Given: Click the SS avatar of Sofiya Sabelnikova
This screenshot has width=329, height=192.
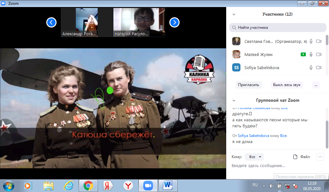Looking at the screenshot, I should click(236, 68).
